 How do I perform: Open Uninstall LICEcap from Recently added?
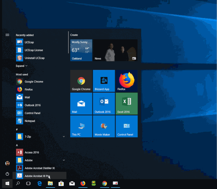pyautogui.click(x=34, y=58)
